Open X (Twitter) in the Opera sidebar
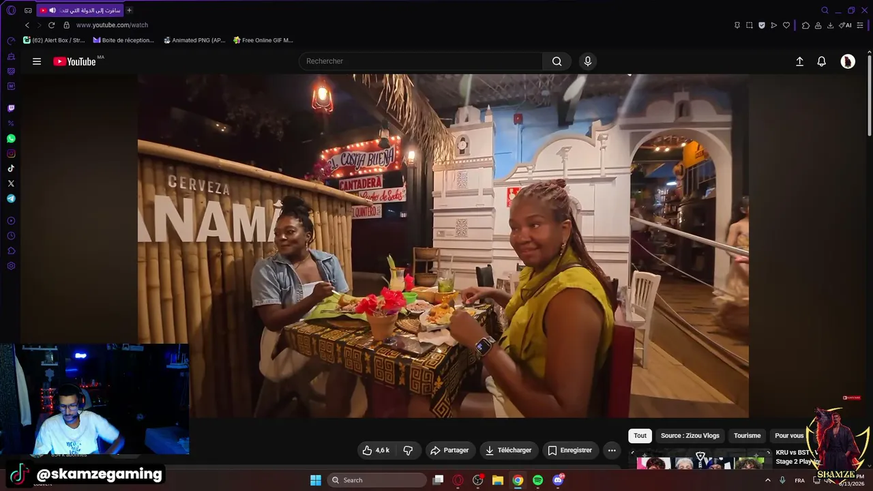Screen dimensions: 873x491 tap(11, 183)
